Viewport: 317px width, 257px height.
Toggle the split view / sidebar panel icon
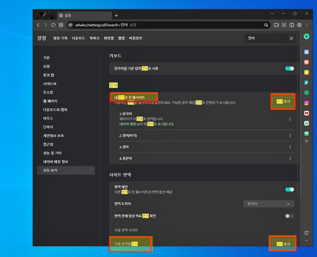[292, 25]
